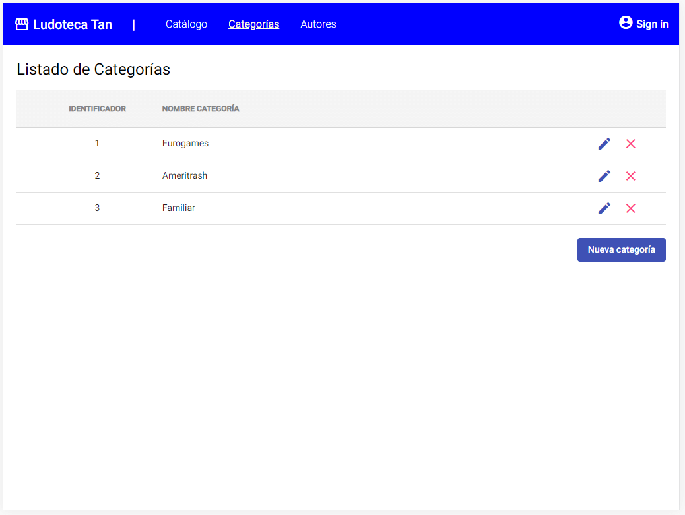The height and width of the screenshot is (515, 685).
Task: Delete the Ameritrash category with the red X
Action: pyautogui.click(x=630, y=176)
